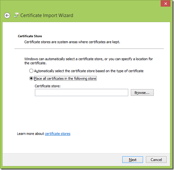Click the 'Windows can automatically select' paragraph

click(89, 61)
